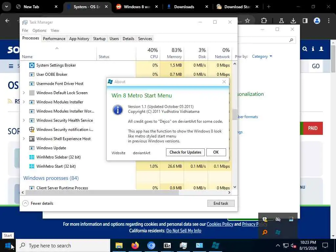336x252 pixels.
Task: Collapse with Fewer details chevron
Action: point(25,203)
